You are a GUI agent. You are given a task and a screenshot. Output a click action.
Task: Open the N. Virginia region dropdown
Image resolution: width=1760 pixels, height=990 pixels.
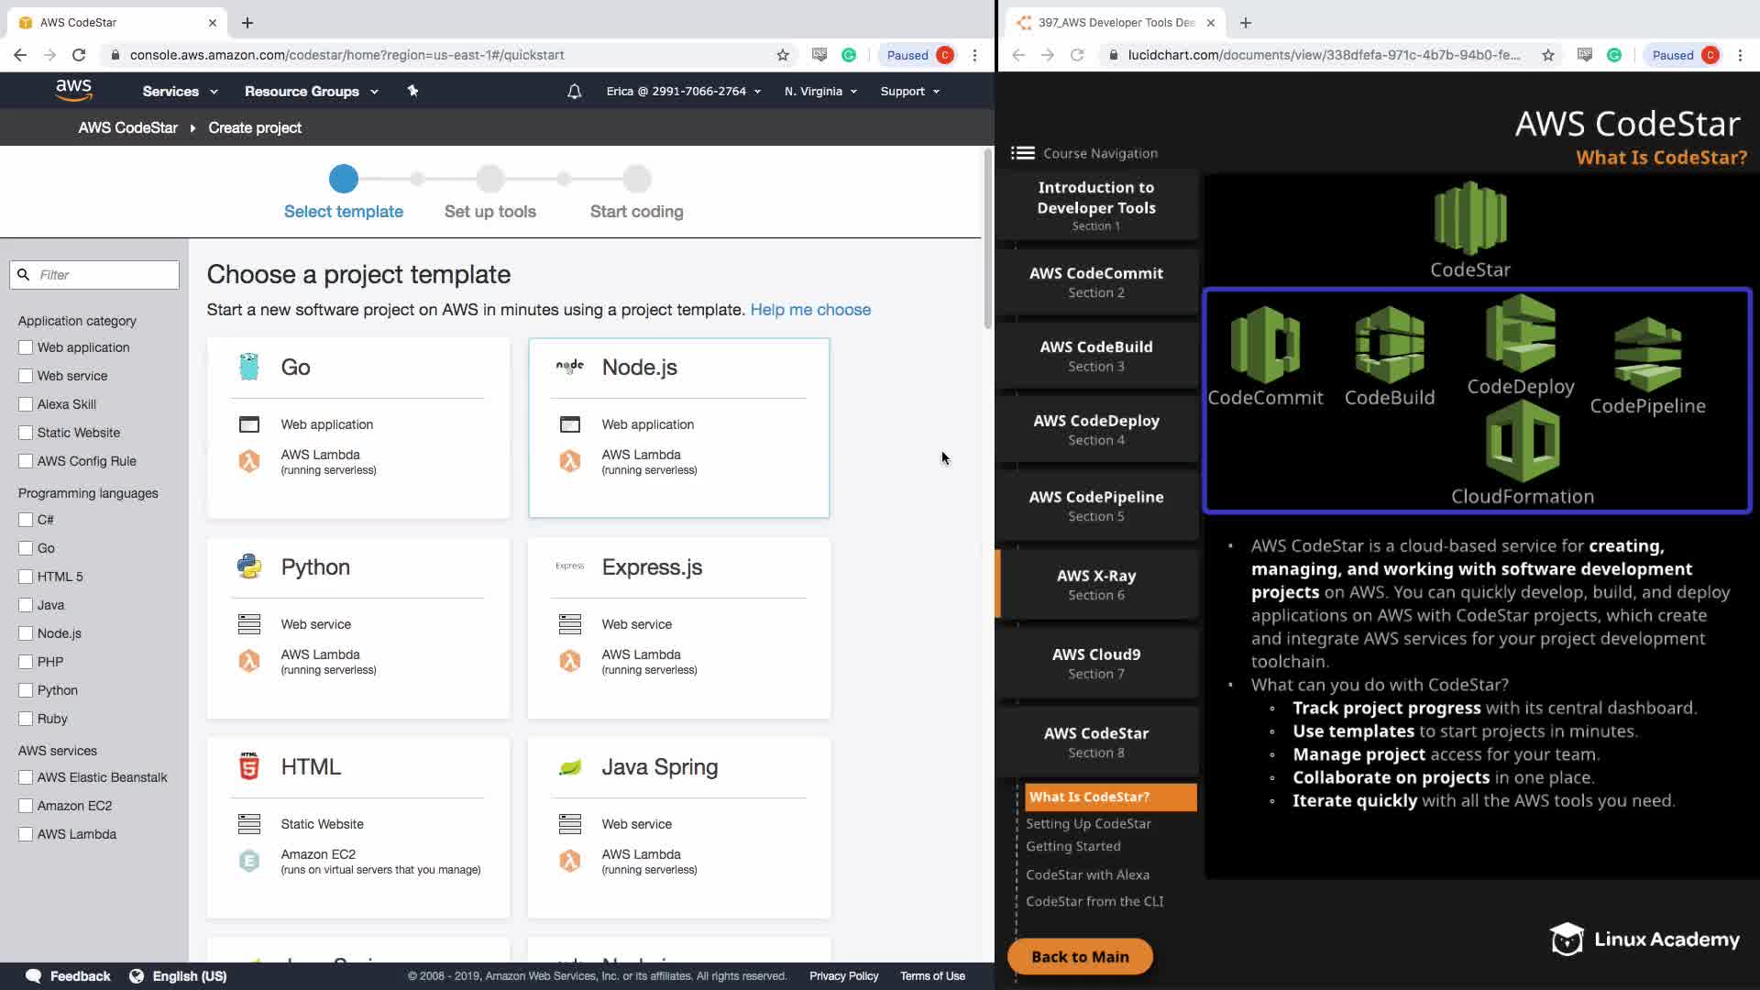point(820,91)
